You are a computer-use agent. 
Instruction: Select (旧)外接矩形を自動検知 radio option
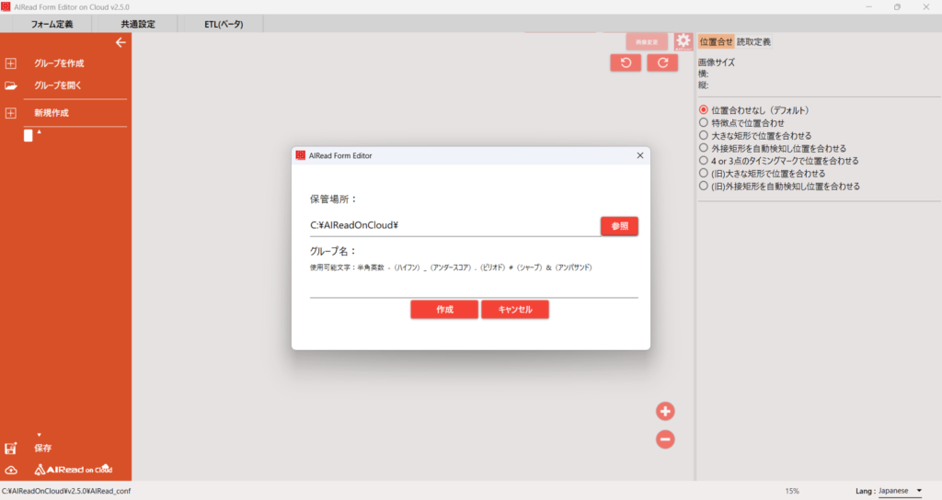point(704,186)
